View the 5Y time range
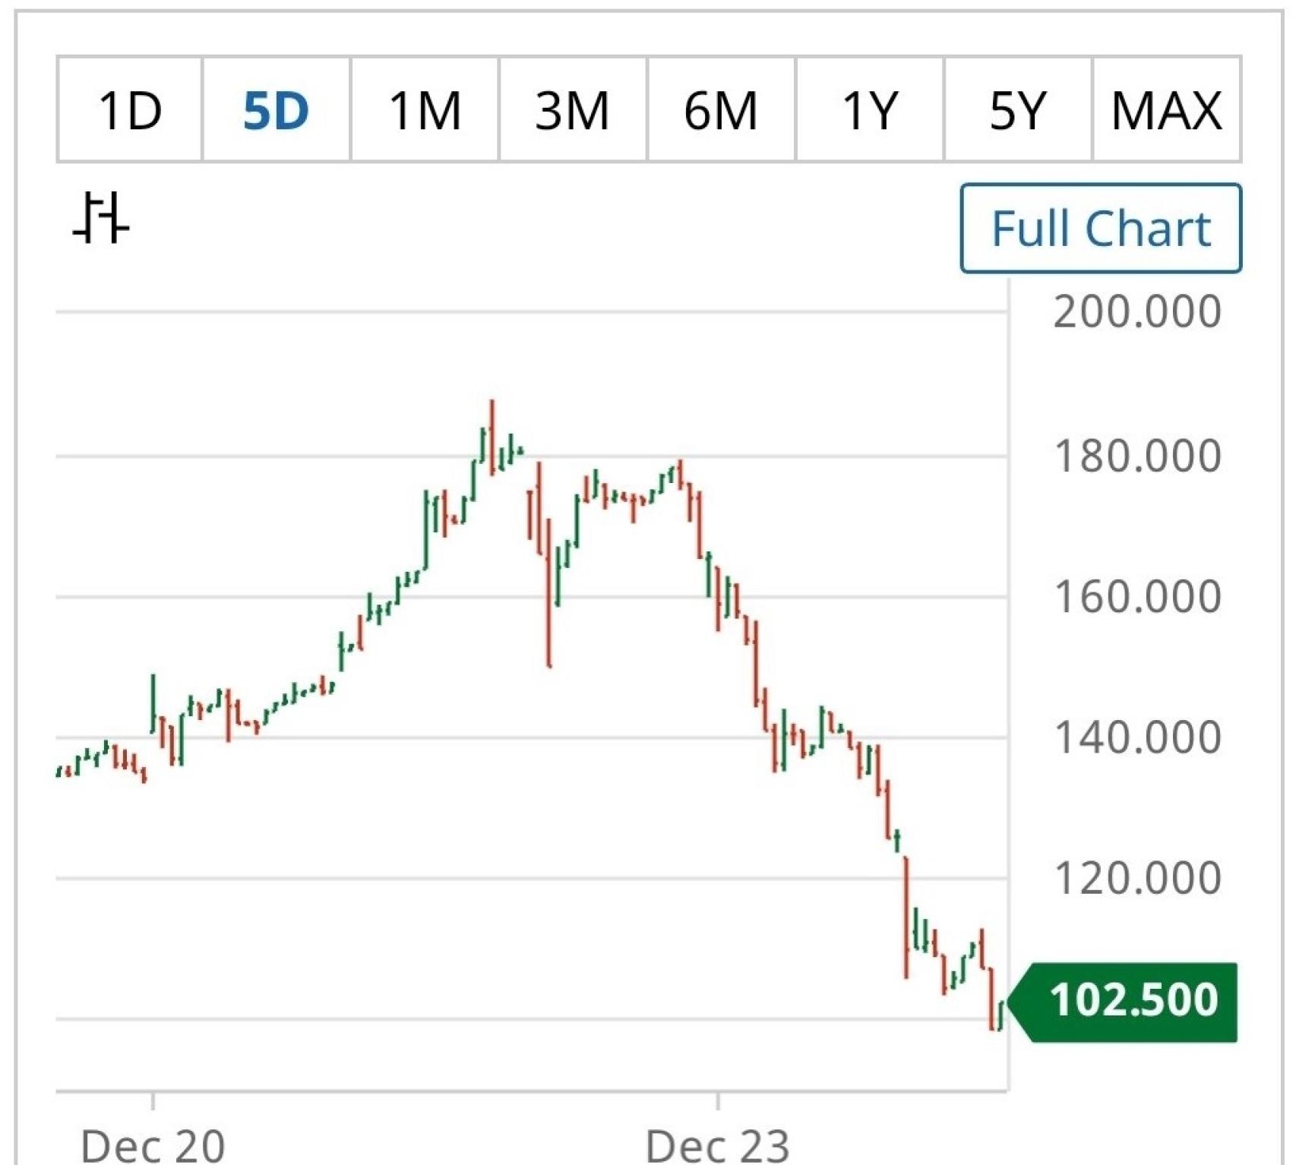1296x1165 pixels. click(x=1018, y=110)
